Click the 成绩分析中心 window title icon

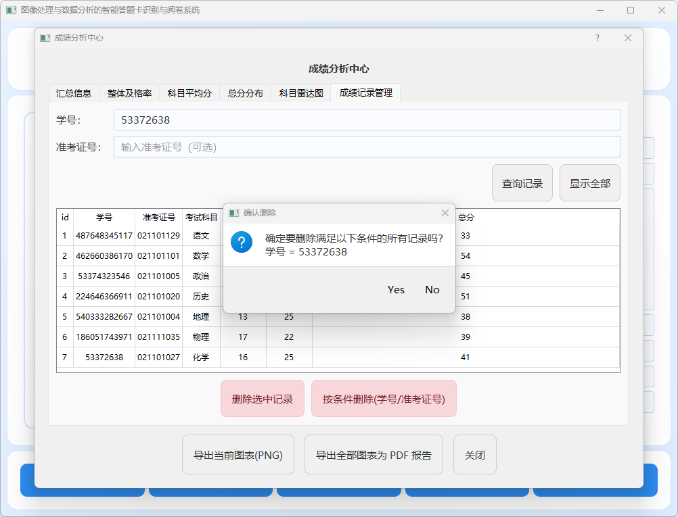coord(45,39)
